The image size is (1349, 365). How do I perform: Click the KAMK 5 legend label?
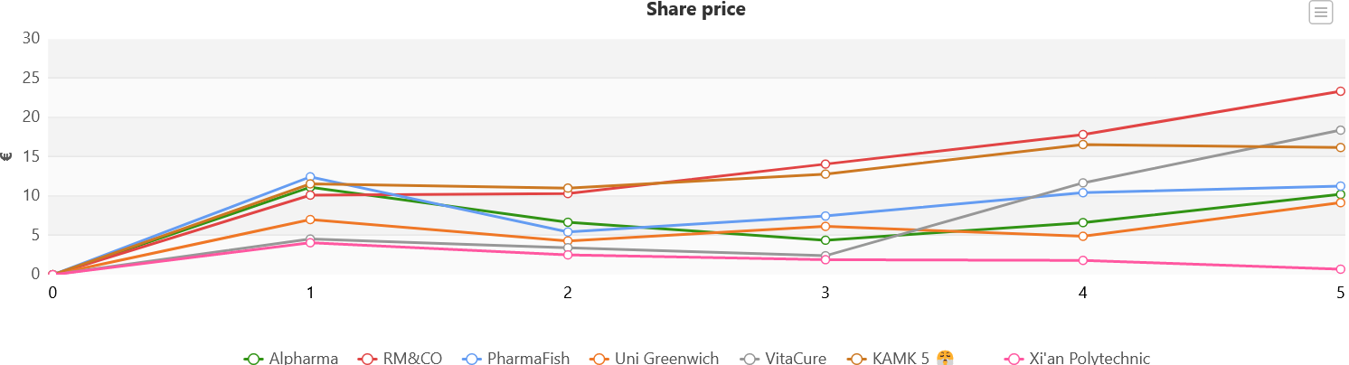click(x=901, y=359)
